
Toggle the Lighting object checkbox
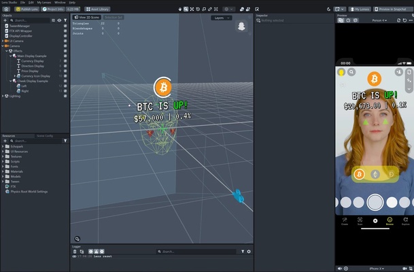pyautogui.click(x=65, y=96)
